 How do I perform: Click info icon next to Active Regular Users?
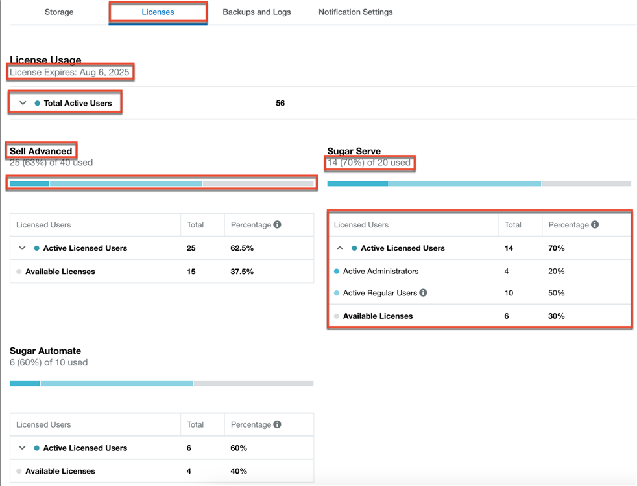(423, 293)
